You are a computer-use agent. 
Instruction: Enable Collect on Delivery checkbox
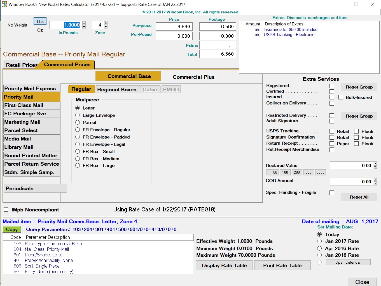pos(332,103)
